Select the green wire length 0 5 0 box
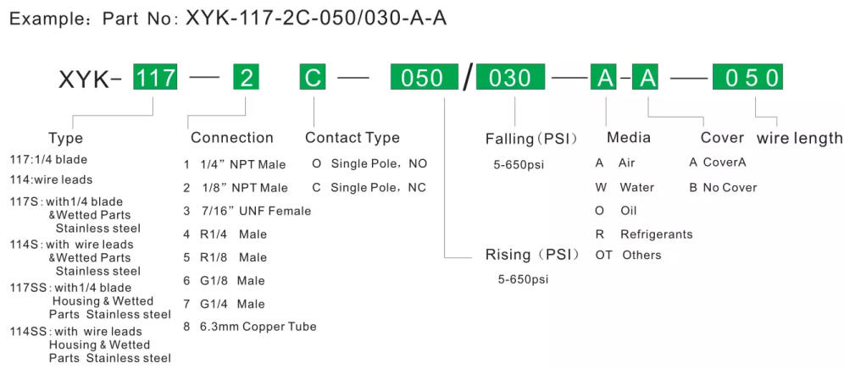Viewport: 844px width, 369px height. tap(747, 78)
